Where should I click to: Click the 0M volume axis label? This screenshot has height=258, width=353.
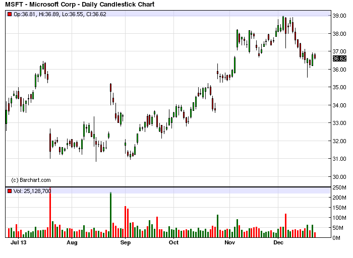336,238
